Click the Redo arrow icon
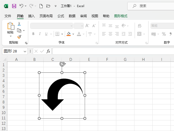 [x=31, y=6]
